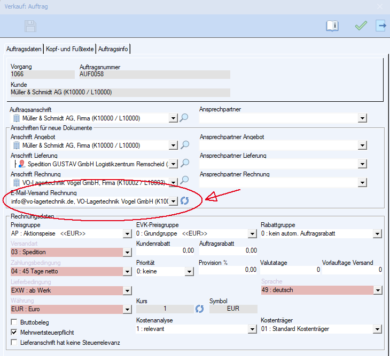
Task: Confirm with the green checkmark icon
Action: pos(361,26)
